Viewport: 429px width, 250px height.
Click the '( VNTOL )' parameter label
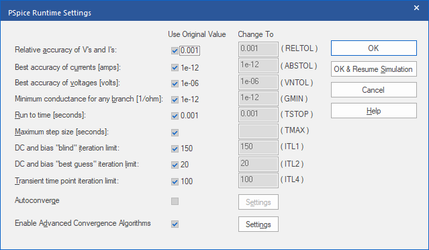click(x=297, y=83)
